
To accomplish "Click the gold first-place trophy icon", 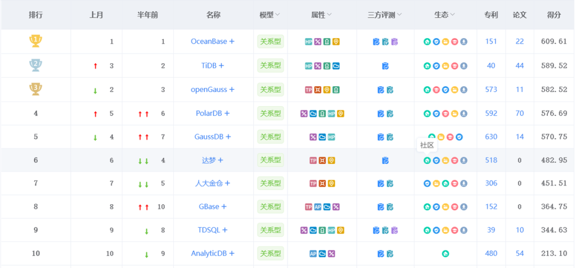I will [36, 41].
